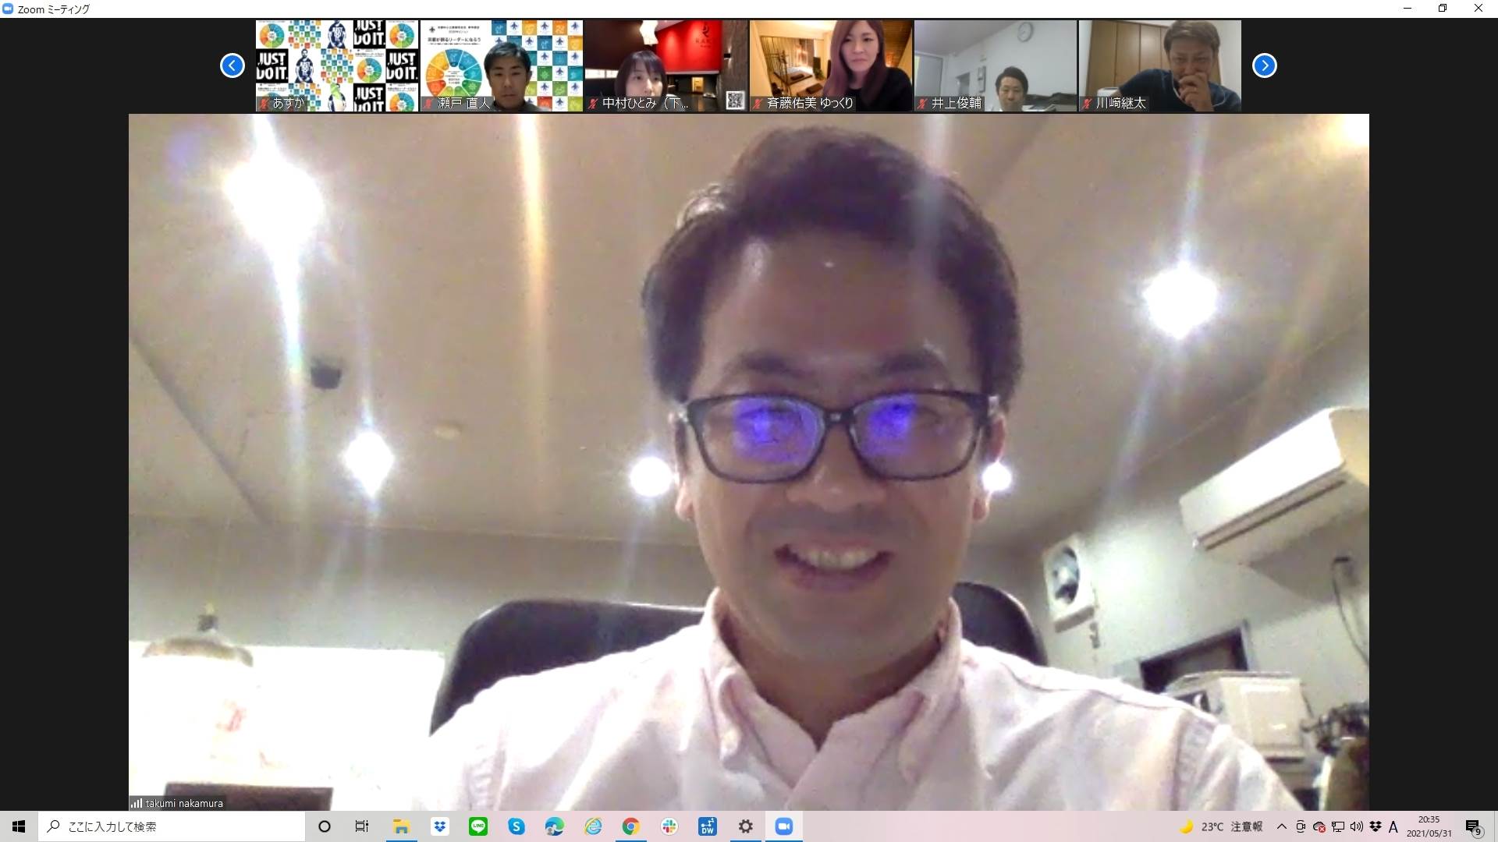Open Settings gear from taskbar
1498x842 pixels.
click(x=745, y=826)
